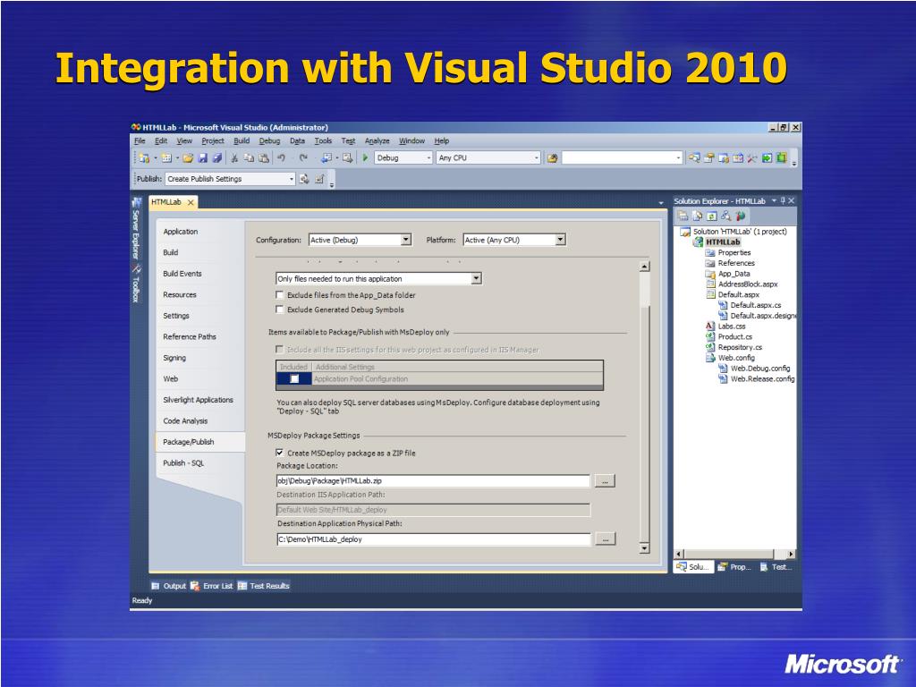The width and height of the screenshot is (916, 687).
Task: Click the Destination Application Physical Path field
Action: [x=434, y=539]
